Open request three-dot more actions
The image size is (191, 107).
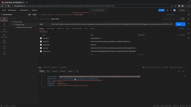[x=174, y=19]
